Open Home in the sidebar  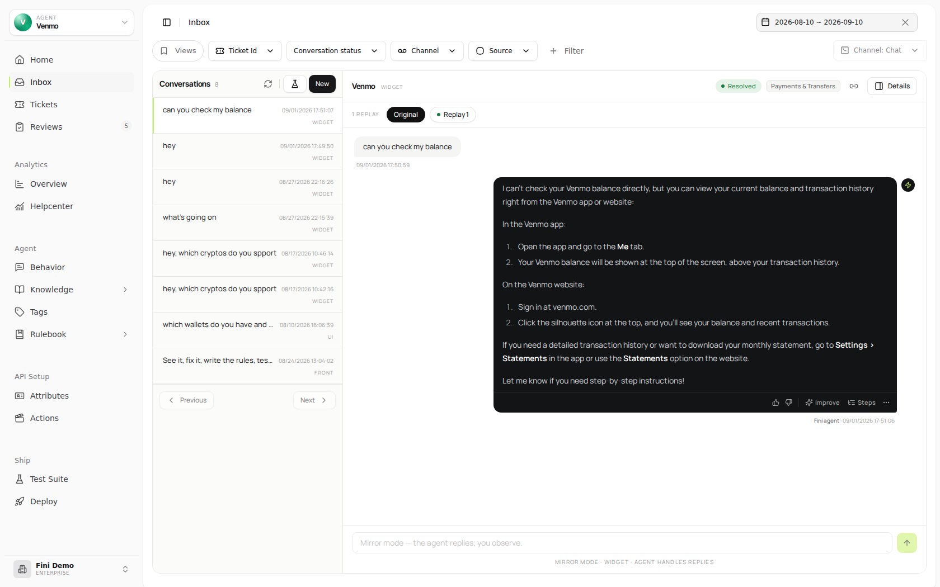72,60
